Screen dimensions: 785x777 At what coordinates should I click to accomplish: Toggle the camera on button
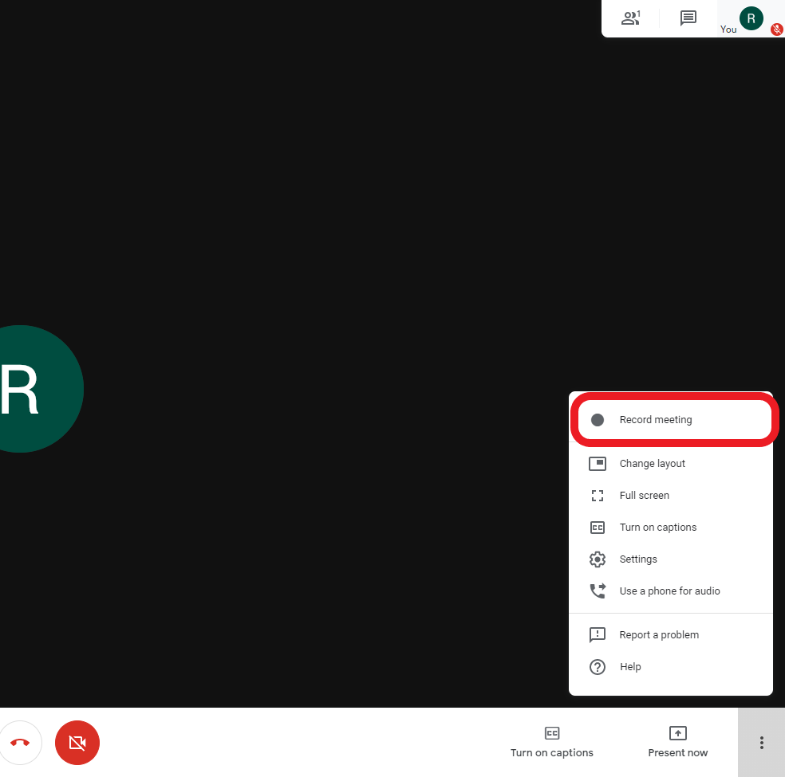(77, 743)
